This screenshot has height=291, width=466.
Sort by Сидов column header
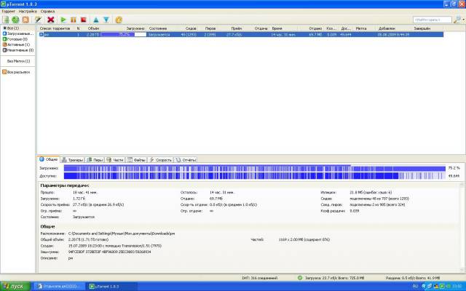point(191,28)
